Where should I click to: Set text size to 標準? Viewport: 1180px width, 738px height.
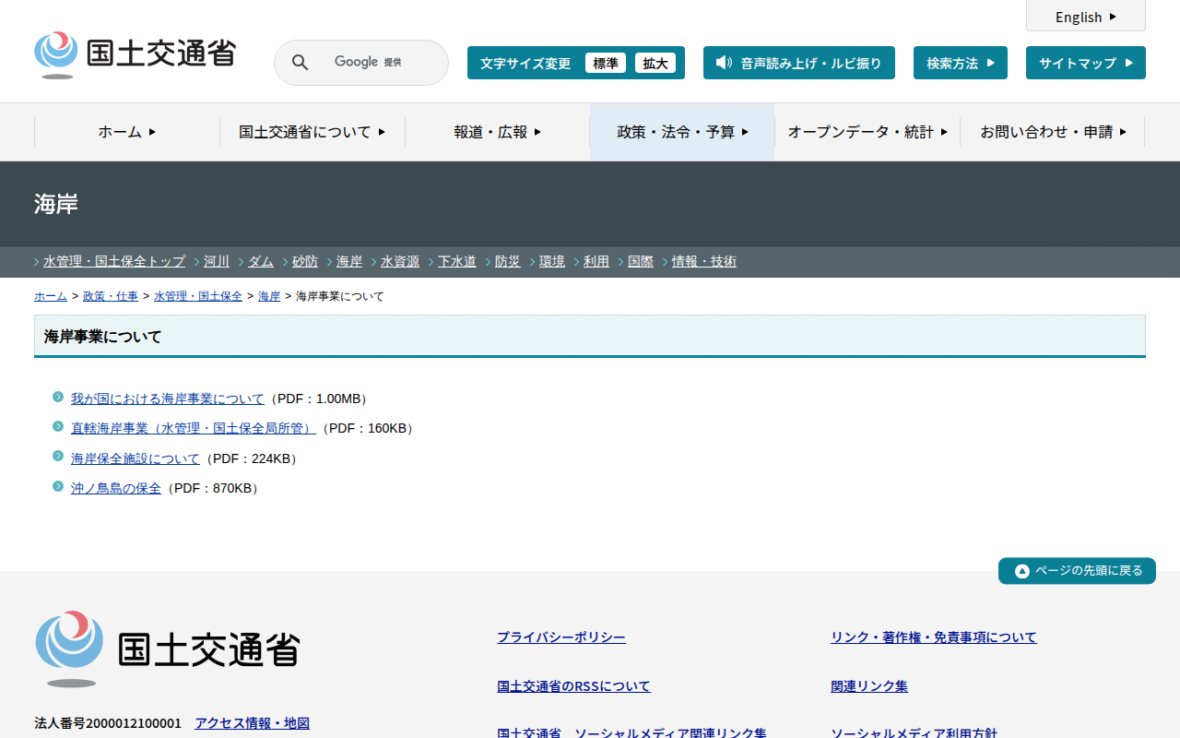606,63
